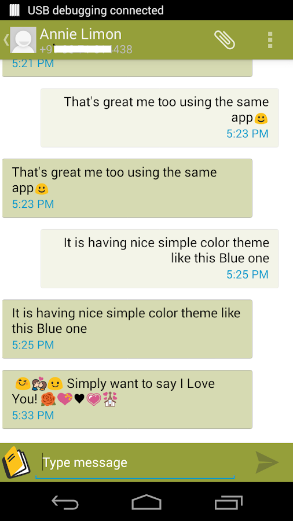Screen dimensions: 293x521
Task: Tap the rose emoji in last message
Action: 49,399
